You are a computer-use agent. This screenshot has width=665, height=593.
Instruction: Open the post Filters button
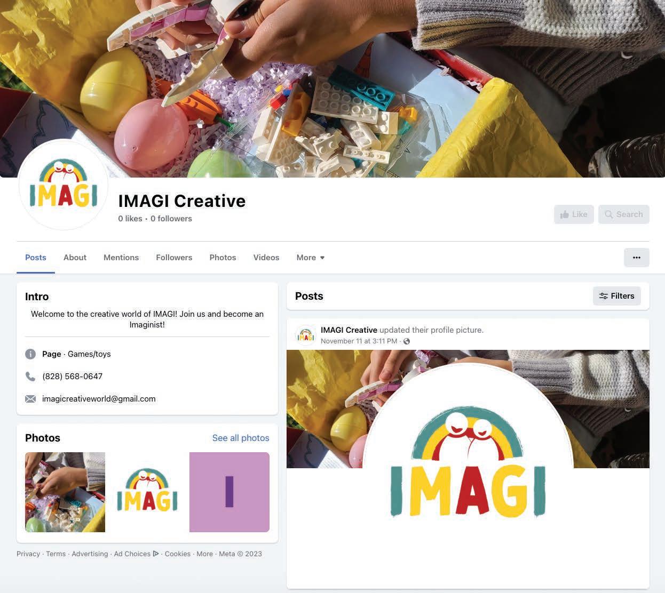pos(616,296)
